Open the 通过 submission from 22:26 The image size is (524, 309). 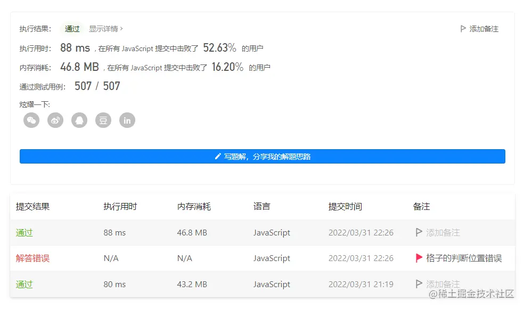click(x=24, y=233)
